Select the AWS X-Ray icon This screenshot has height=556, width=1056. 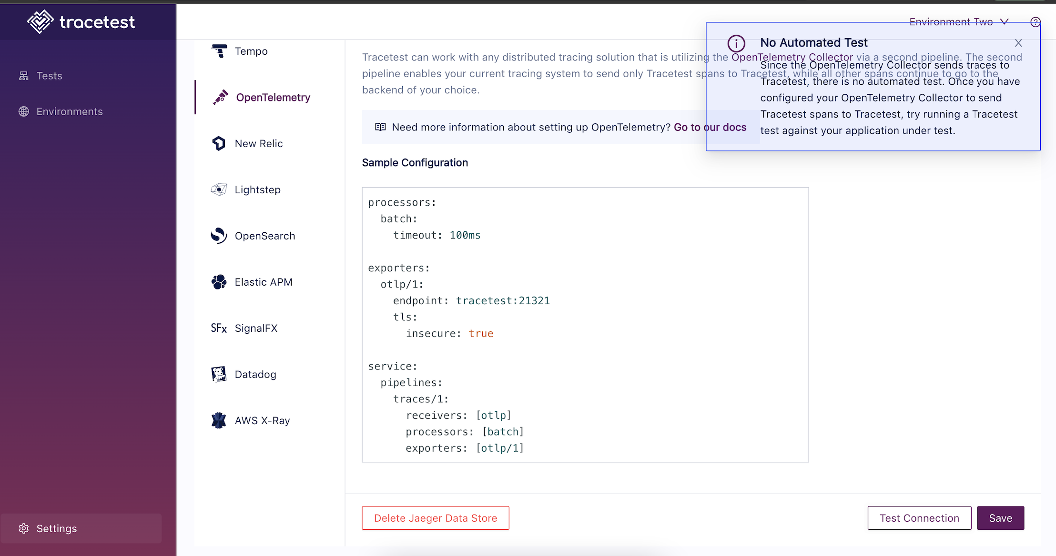pyautogui.click(x=219, y=420)
